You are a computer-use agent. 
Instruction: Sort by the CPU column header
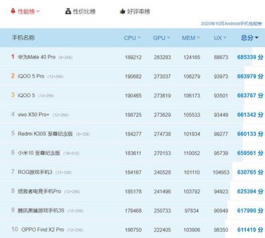click(x=132, y=37)
